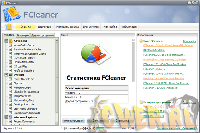Open the Настройка tab

point(110,27)
